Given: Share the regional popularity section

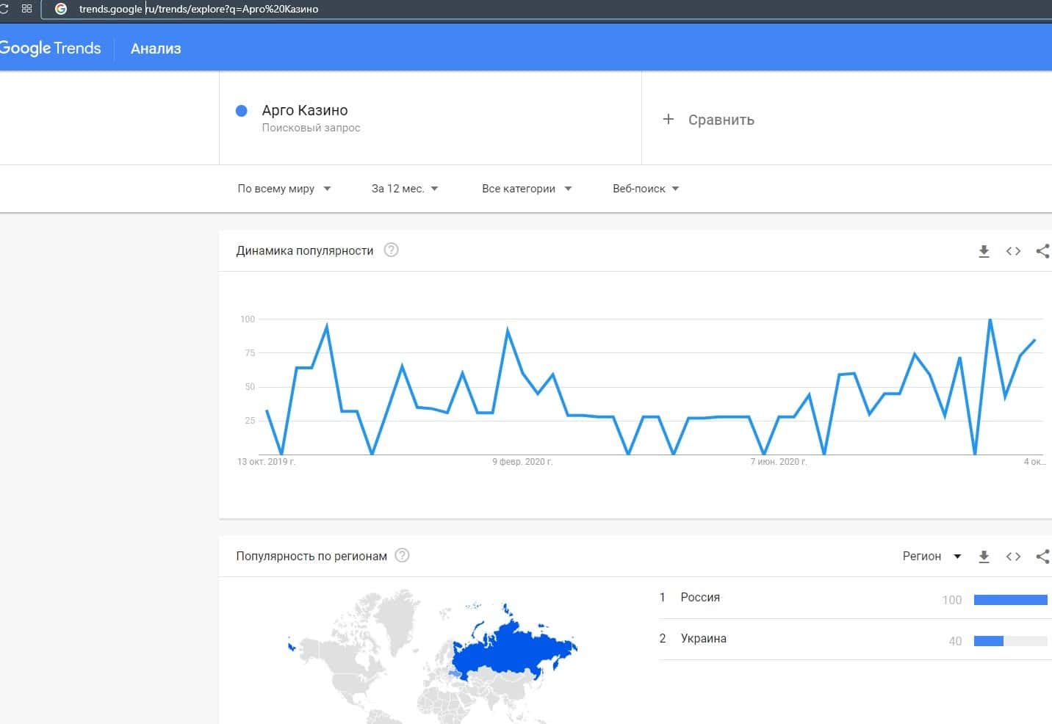Looking at the screenshot, I should [x=1042, y=557].
